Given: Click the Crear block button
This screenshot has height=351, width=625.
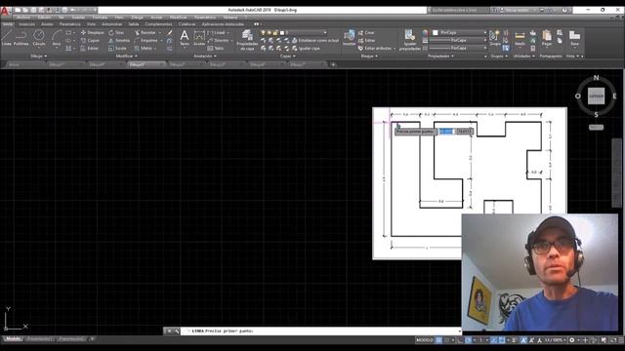Looking at the screenshot, I should [x=366, y=32].
